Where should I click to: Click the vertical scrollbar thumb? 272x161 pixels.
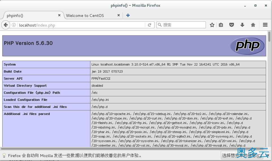269,37
